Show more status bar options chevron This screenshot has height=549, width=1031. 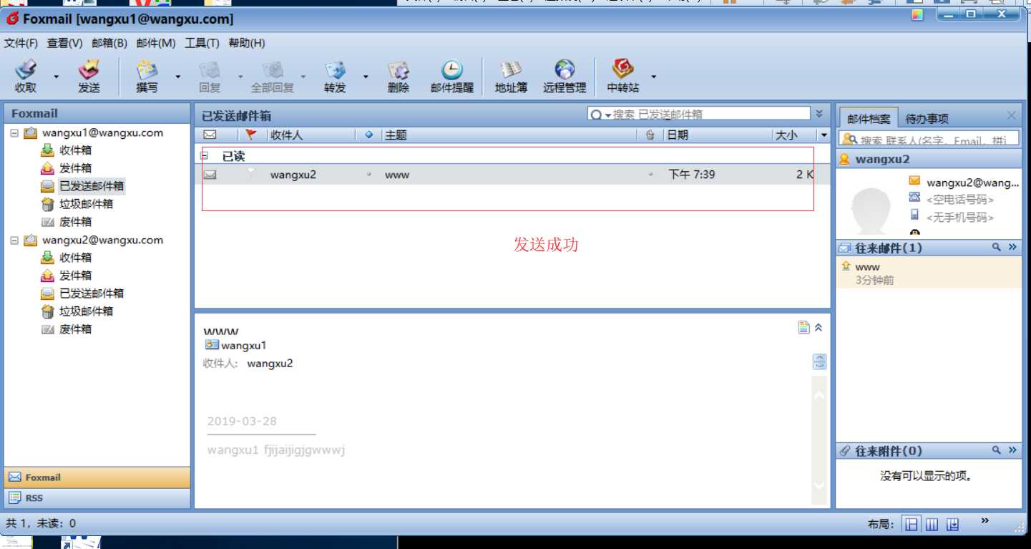click(985, 520)
